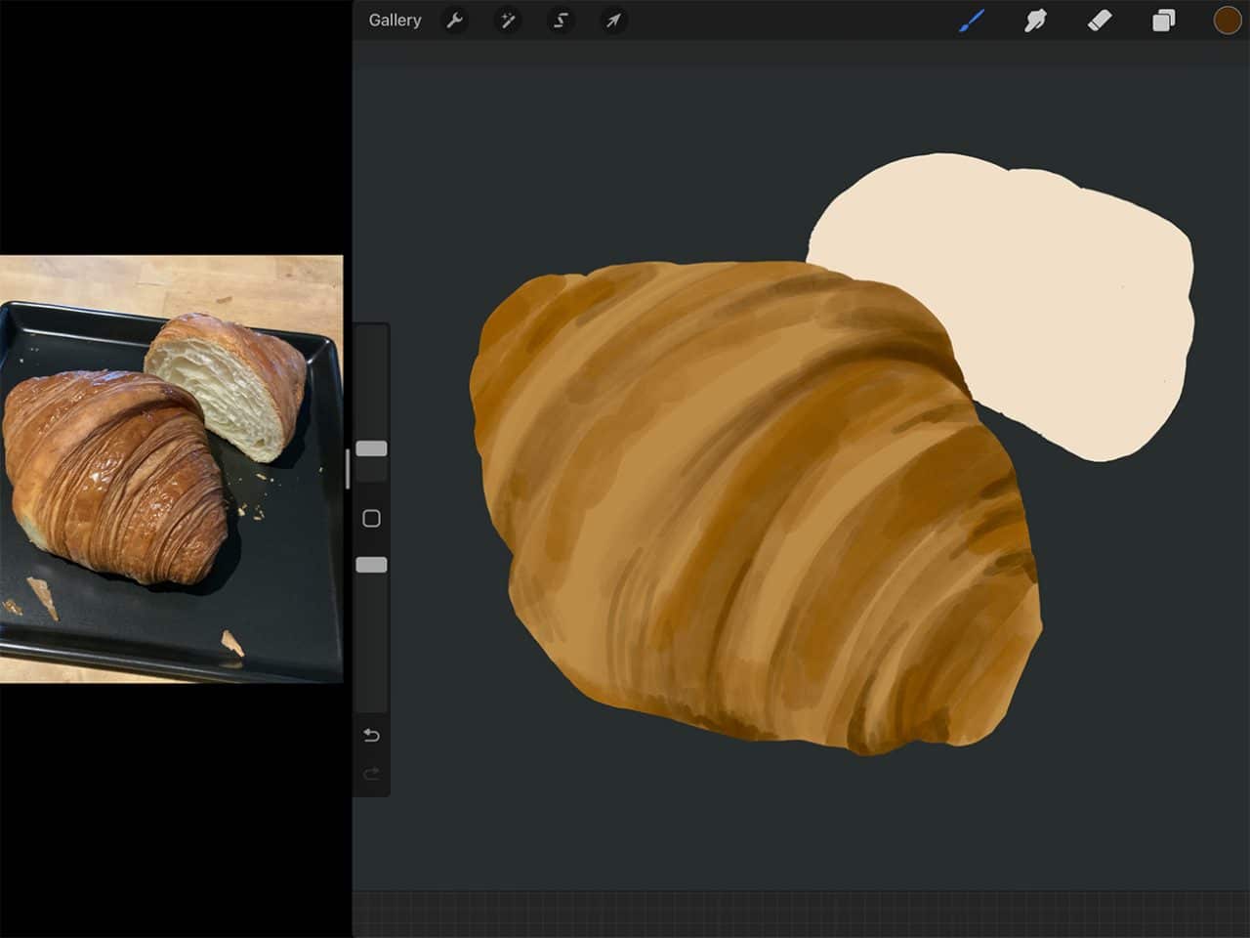The image size is (1250, 938).
Task: Switch to the Smudge tool
Action: 1036,20
